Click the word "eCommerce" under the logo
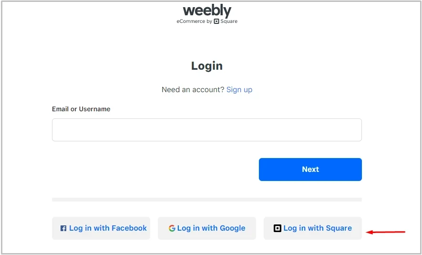 point(191,21)
